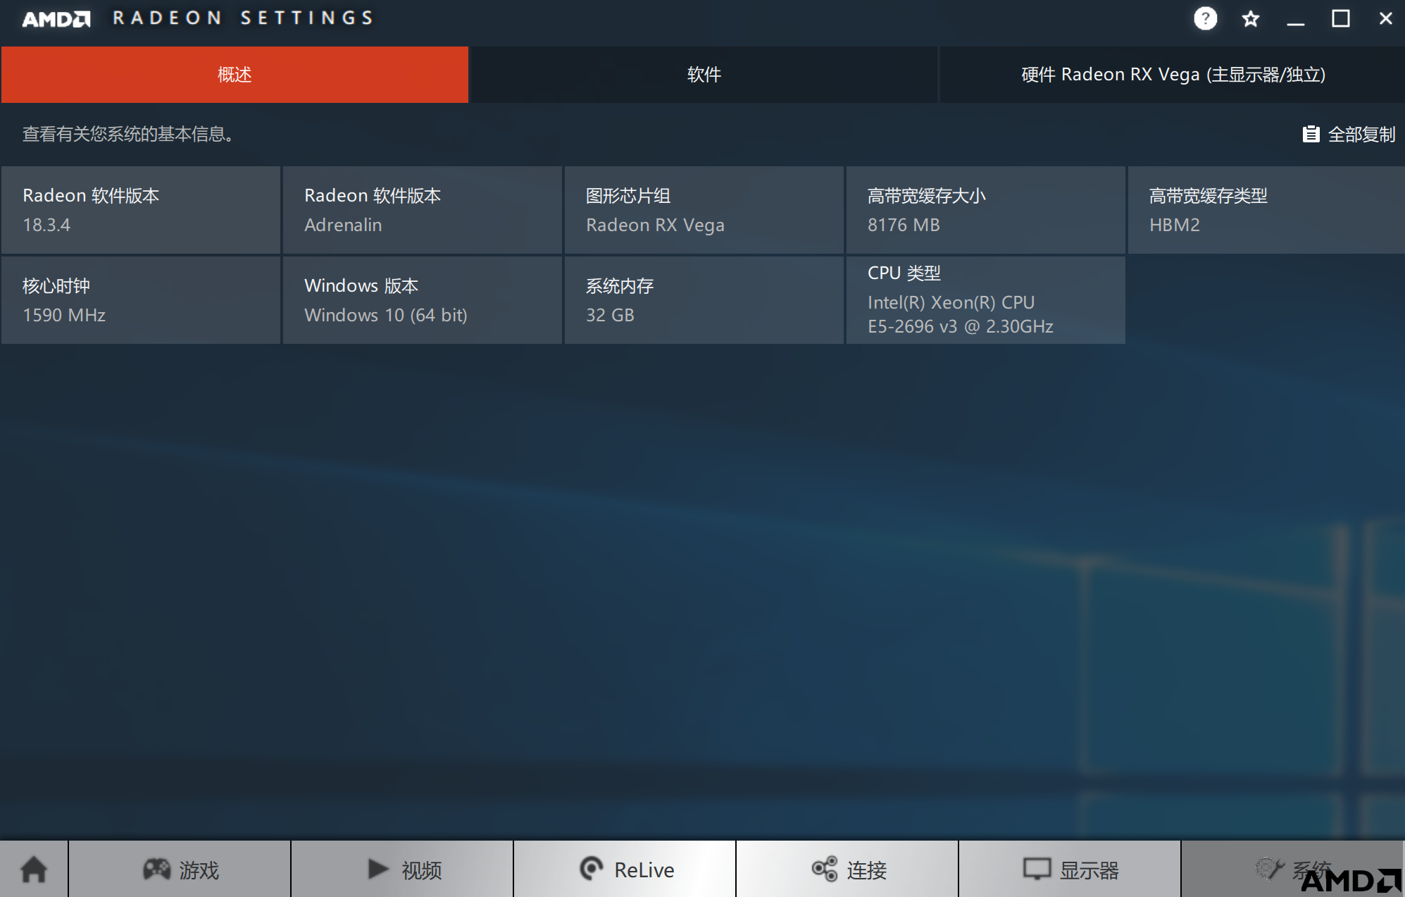Select the HBM2 memory type tile

coord(1266,210)
